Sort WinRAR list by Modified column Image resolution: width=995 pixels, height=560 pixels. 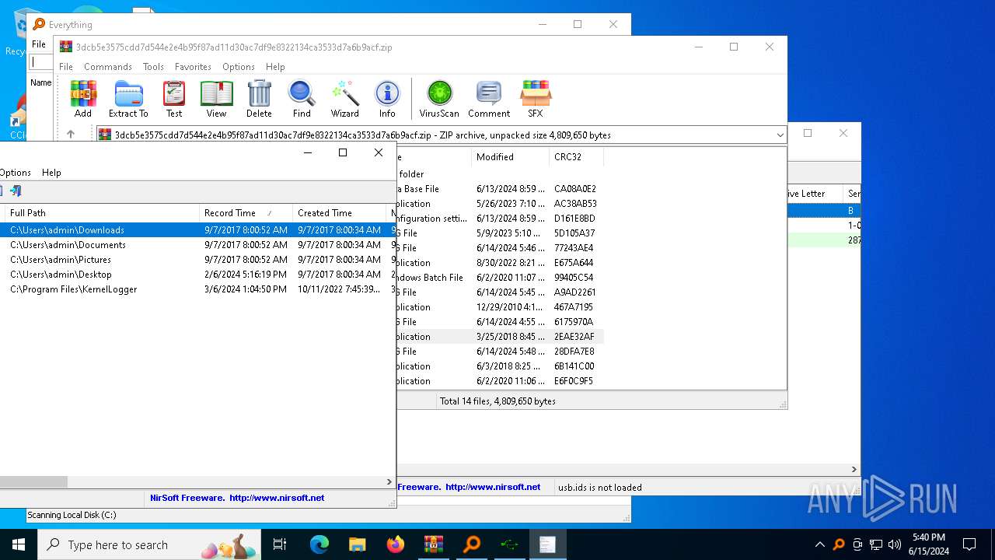510,157
